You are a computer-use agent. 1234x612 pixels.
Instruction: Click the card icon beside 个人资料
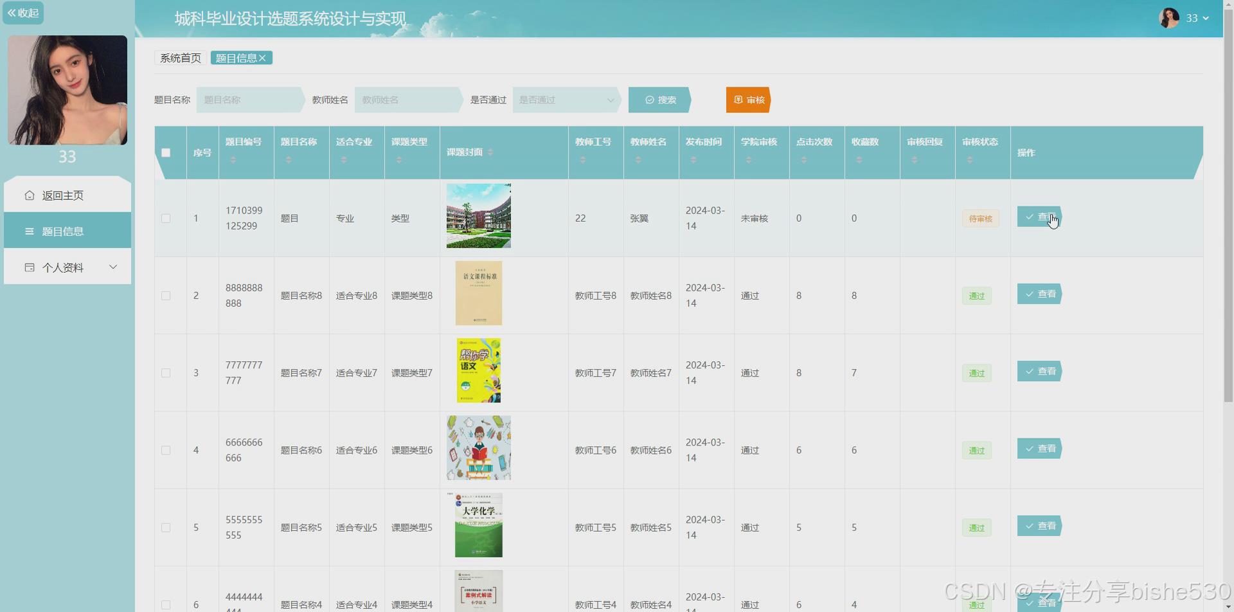tap(30, 267)
